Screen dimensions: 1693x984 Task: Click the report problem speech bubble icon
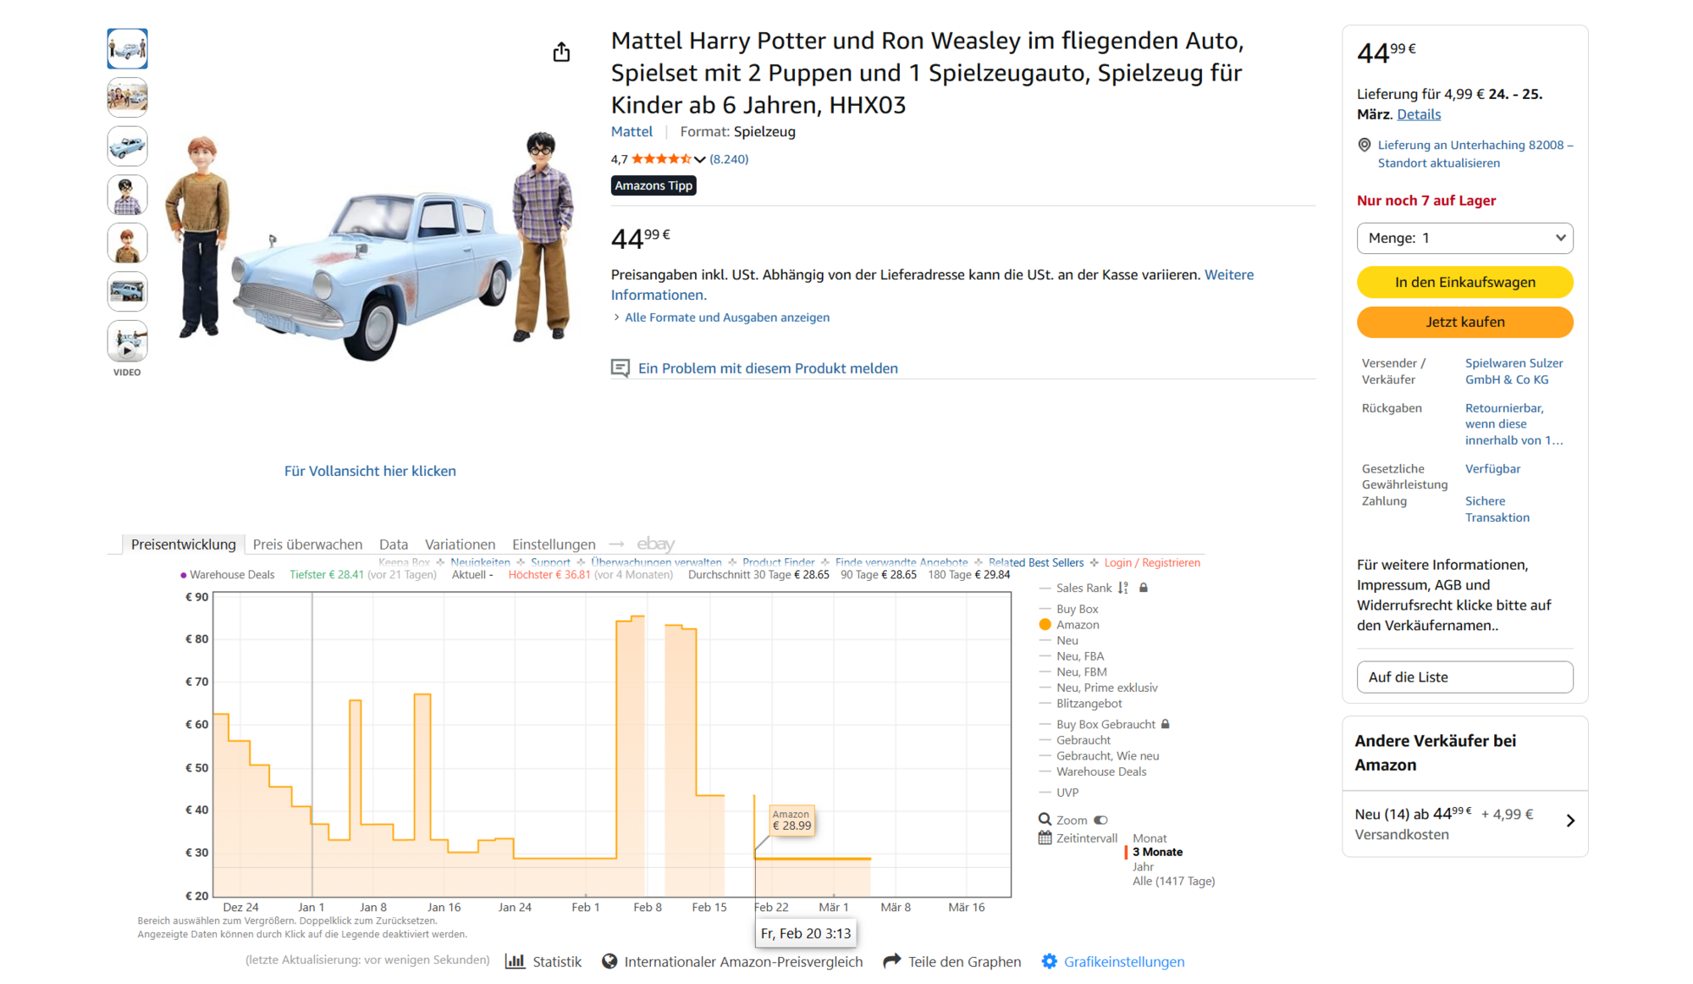(x=620, y=368)
